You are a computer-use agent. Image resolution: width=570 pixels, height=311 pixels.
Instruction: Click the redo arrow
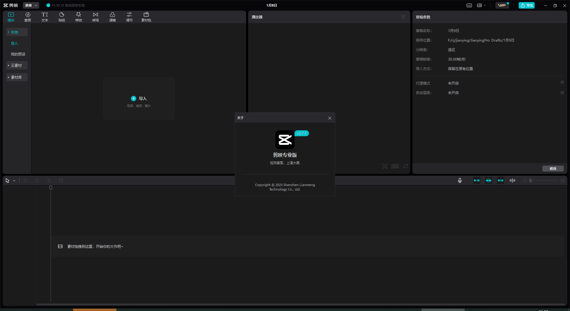pyautogui.click(x=37, y=180)
